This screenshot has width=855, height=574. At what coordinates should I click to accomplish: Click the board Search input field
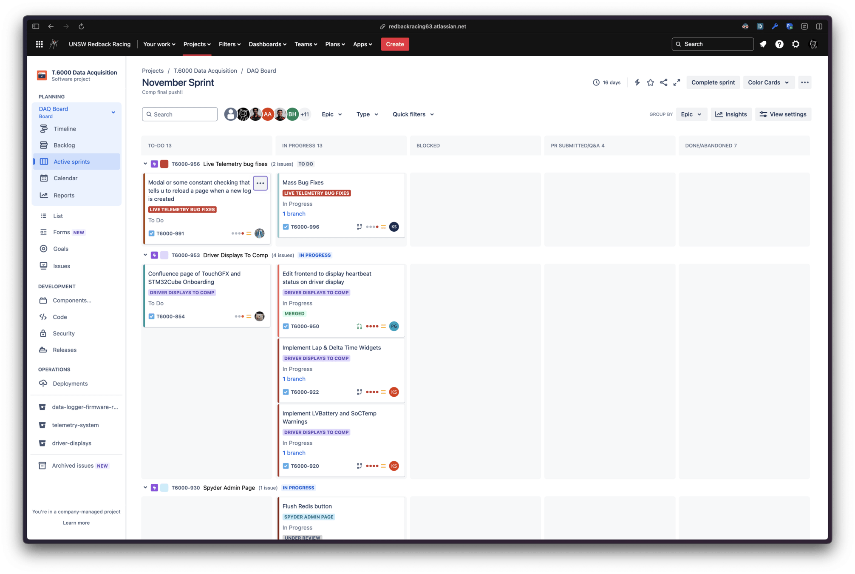(x=180, y=114)
